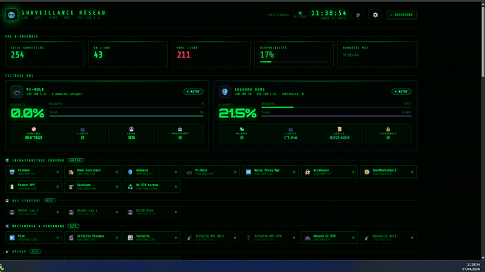Click the En ligne status indicator in header
The image size is (485, 272).
pos(299,15)
